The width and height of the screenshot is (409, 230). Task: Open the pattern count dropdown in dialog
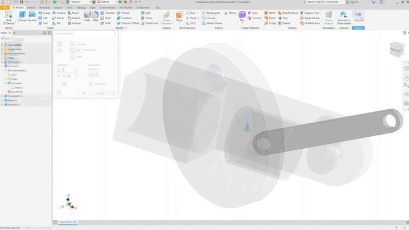point(76,70)
